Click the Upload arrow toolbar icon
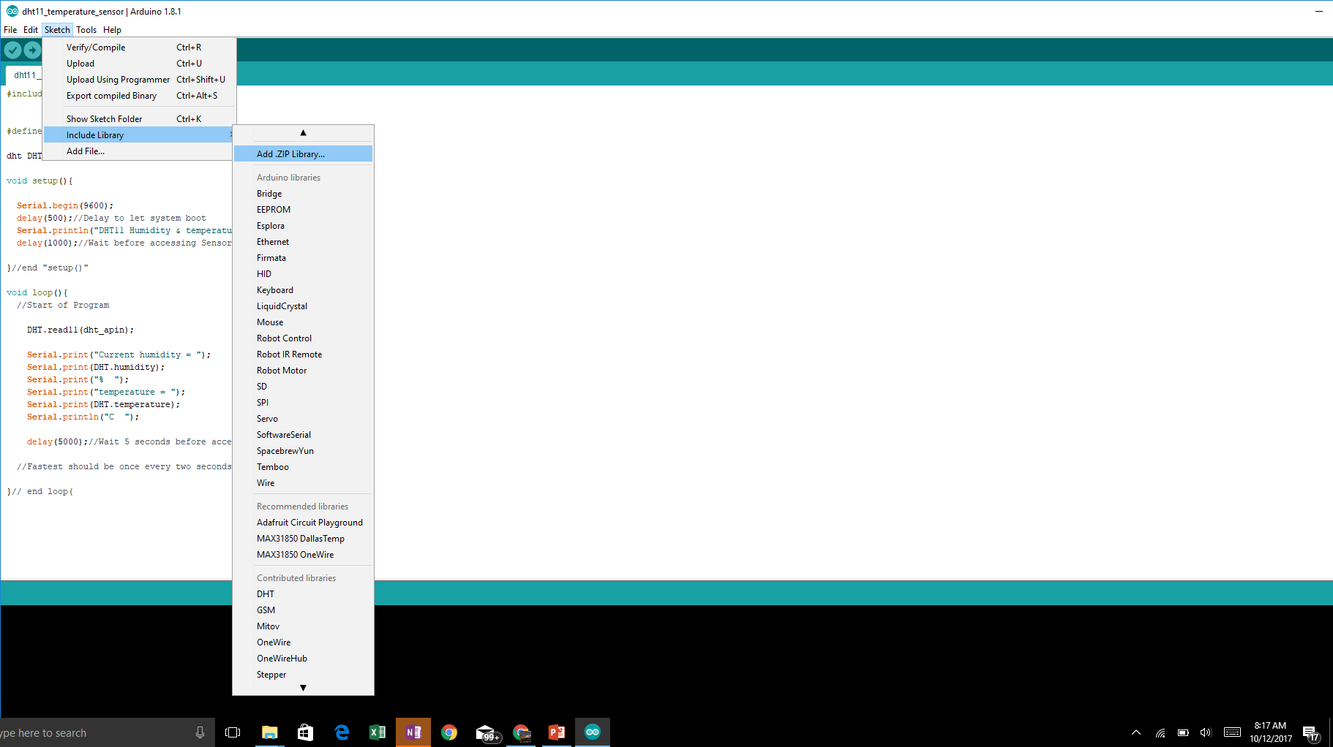 click(x=32, y=50)
